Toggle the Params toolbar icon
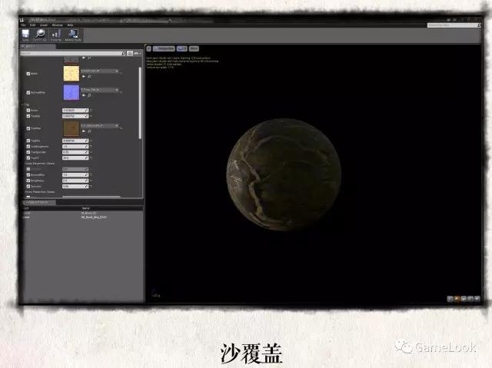492x368 pixels. pos(56,34)
